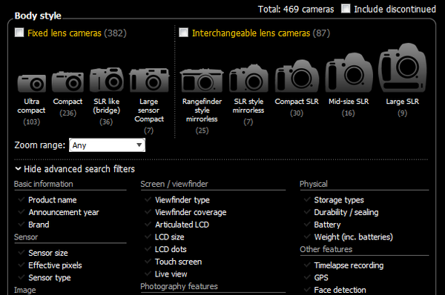445x295 pixels.
Task: Expand the Viewfinder type filter
Action: (x=182, y=200)
